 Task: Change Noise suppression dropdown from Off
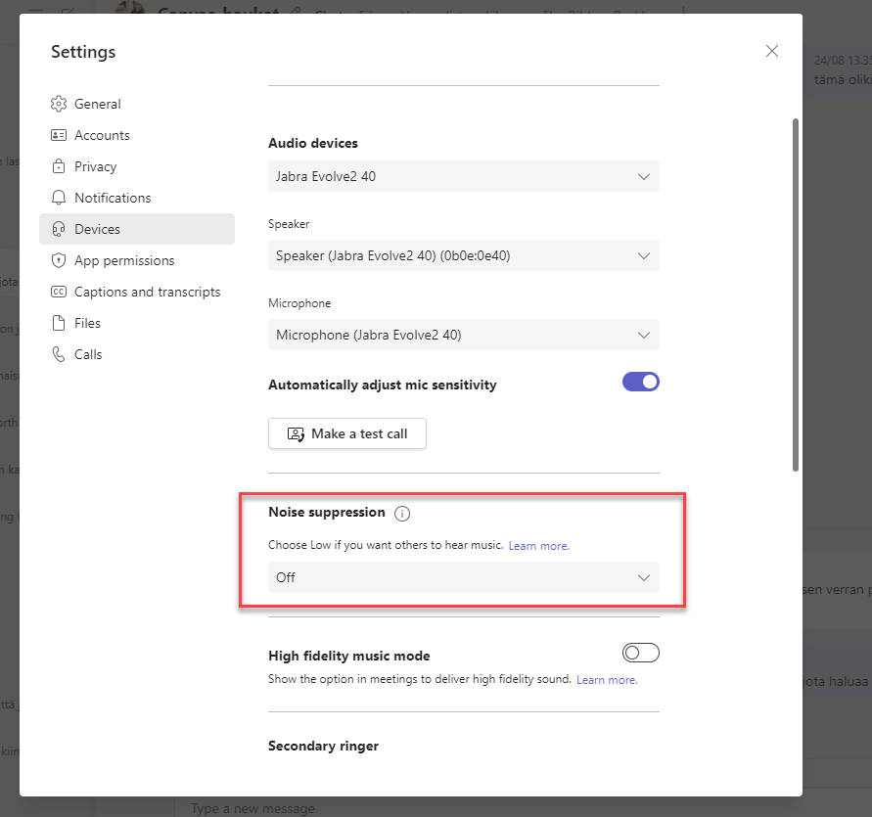pos(463,577)
